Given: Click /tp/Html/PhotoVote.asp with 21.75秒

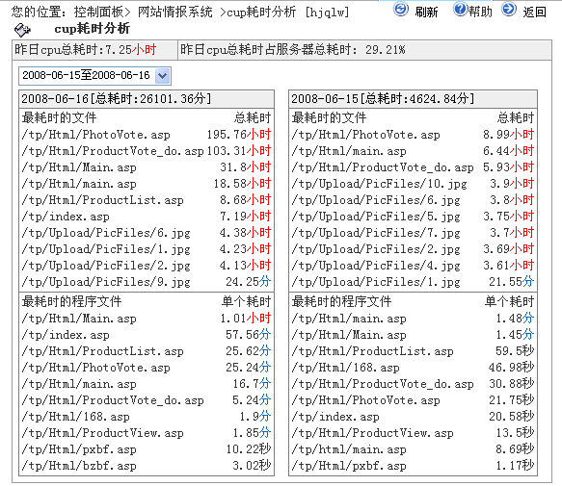Looking at the screenshot, I should [413, 400].
